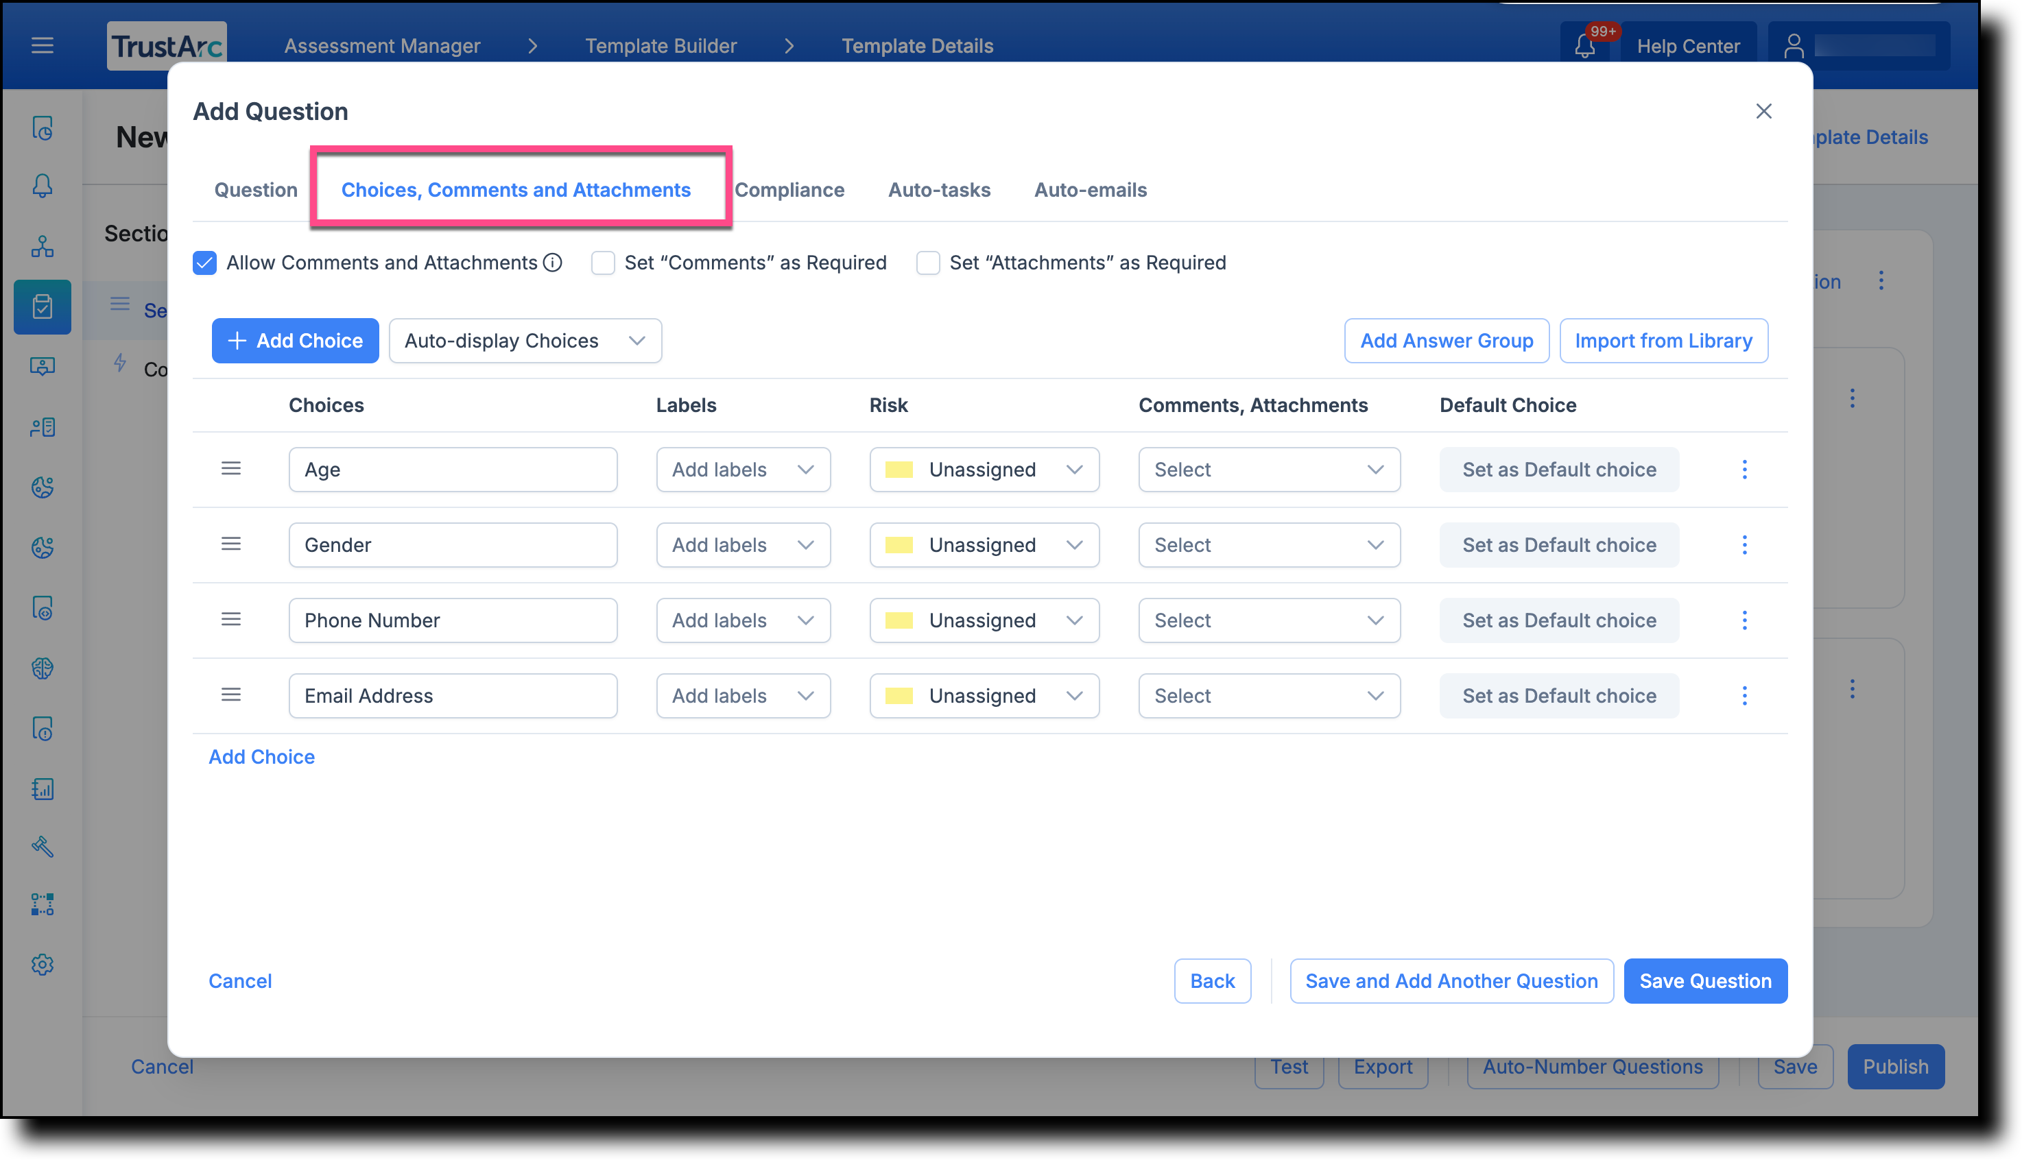Open Comments, Attachments Select dropdown for Phone Number
The image size is (2022, 1160).
(x=1269, y=620)
